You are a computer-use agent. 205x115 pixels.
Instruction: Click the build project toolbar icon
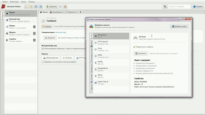click(x=65, y=6)
